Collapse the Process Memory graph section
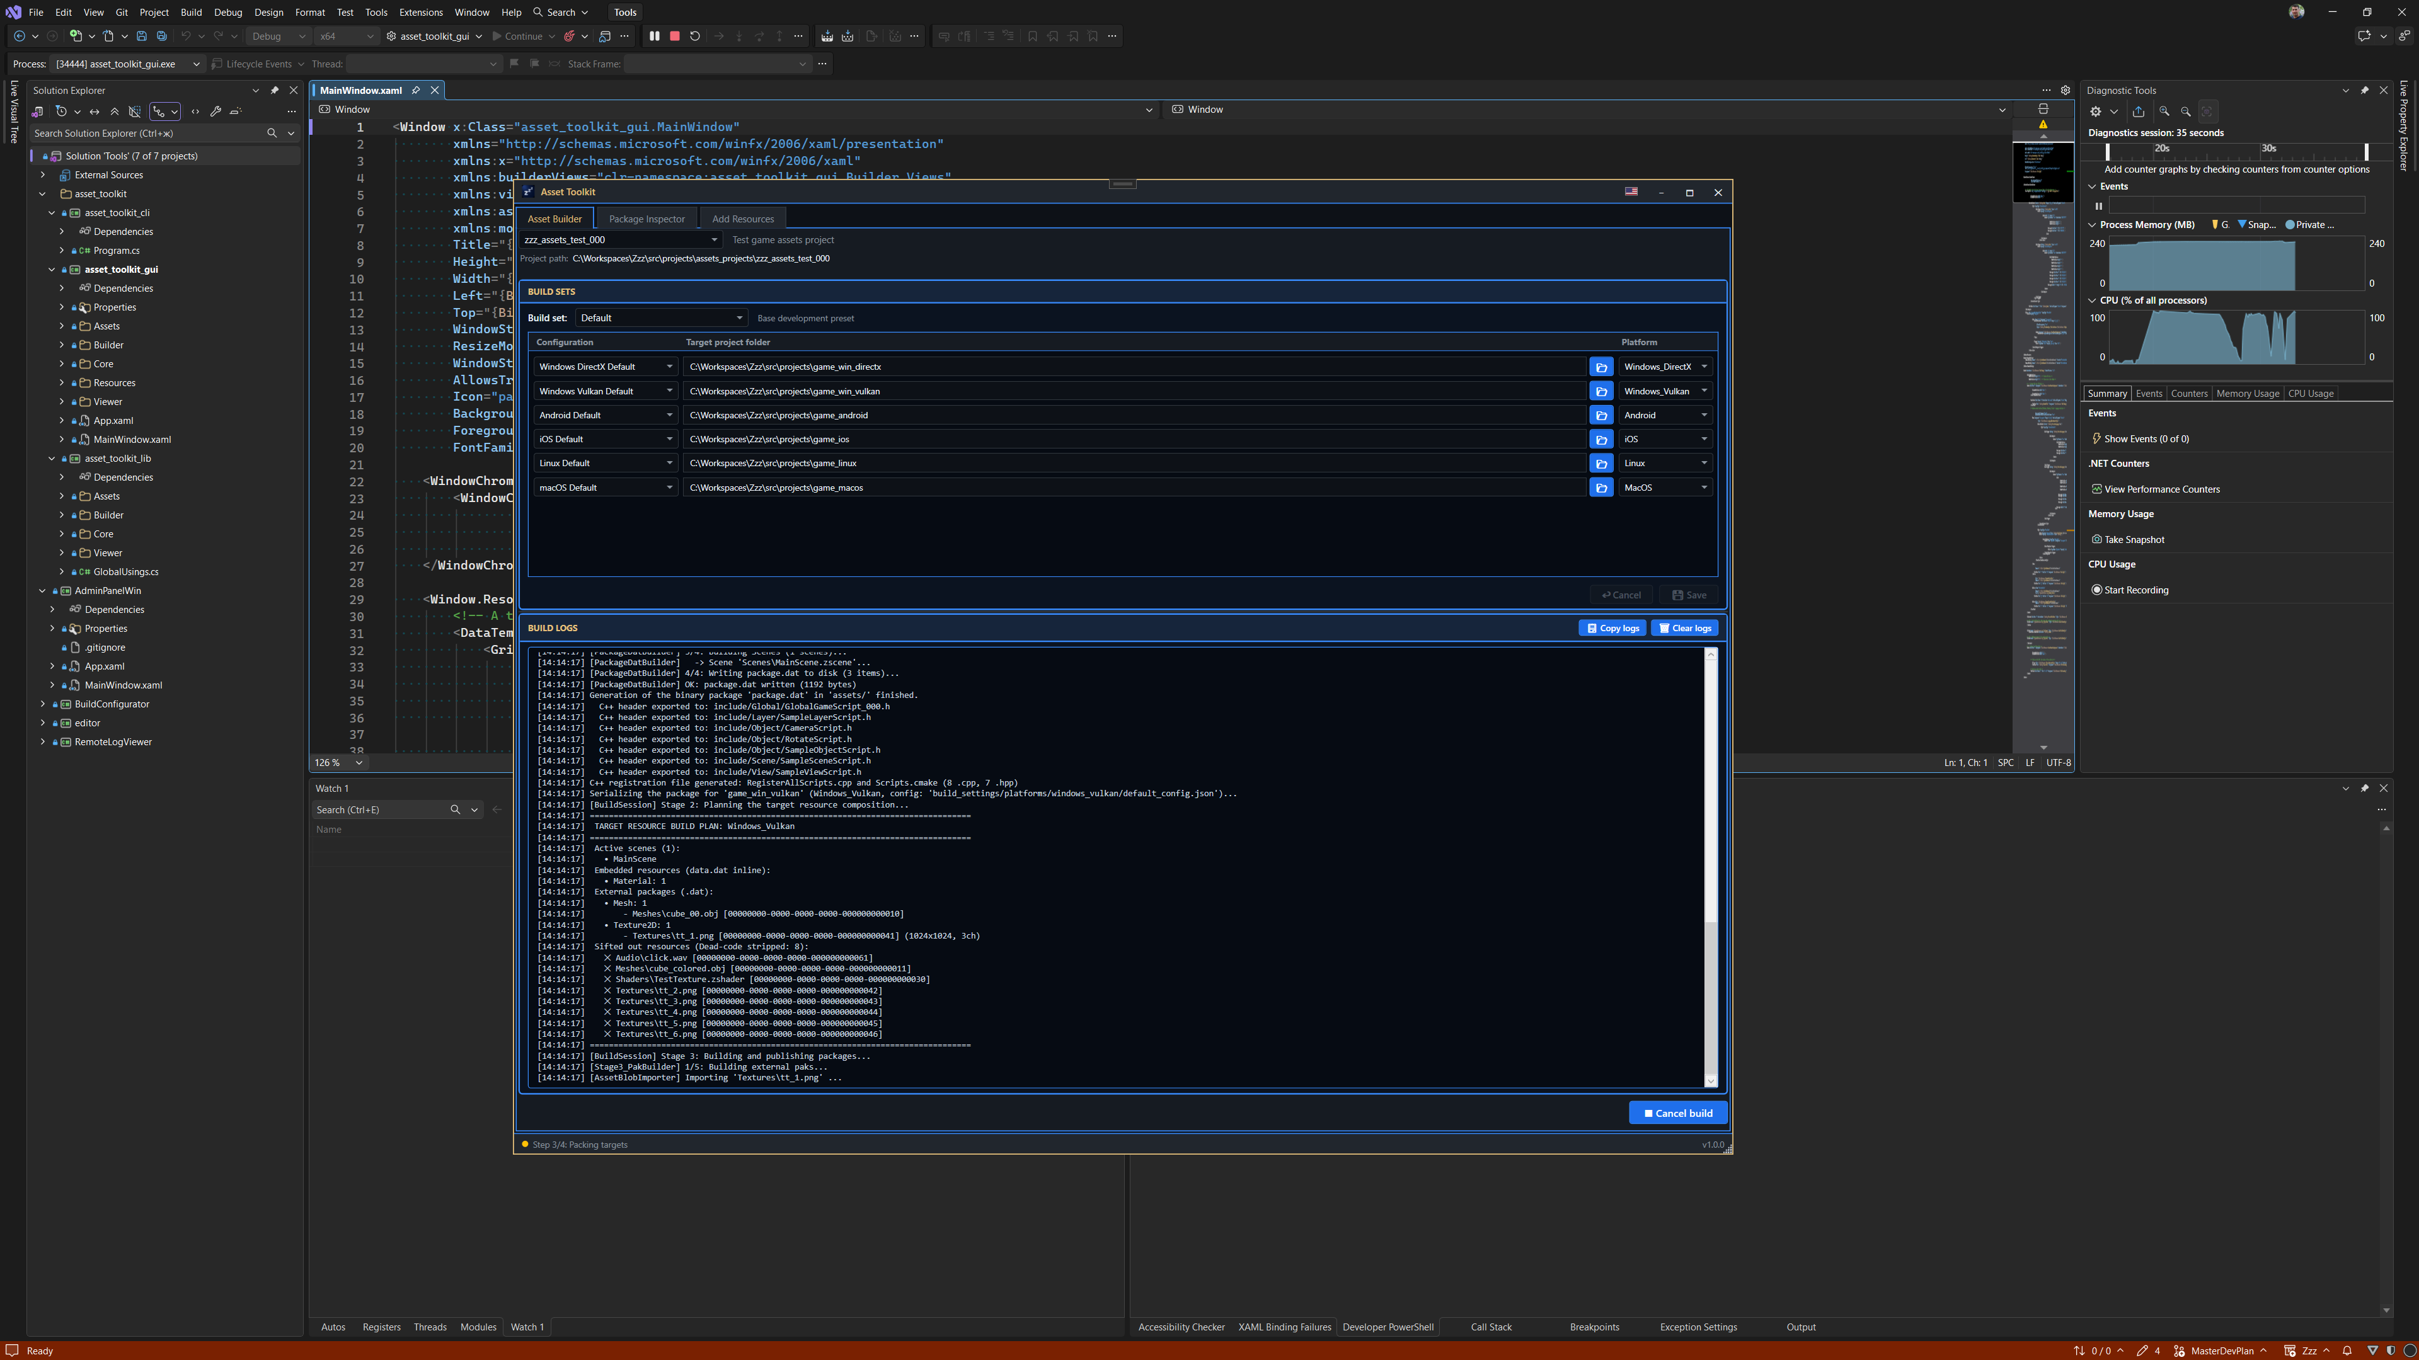This screenshot has height=1360, width=2419. point(2092,224)
